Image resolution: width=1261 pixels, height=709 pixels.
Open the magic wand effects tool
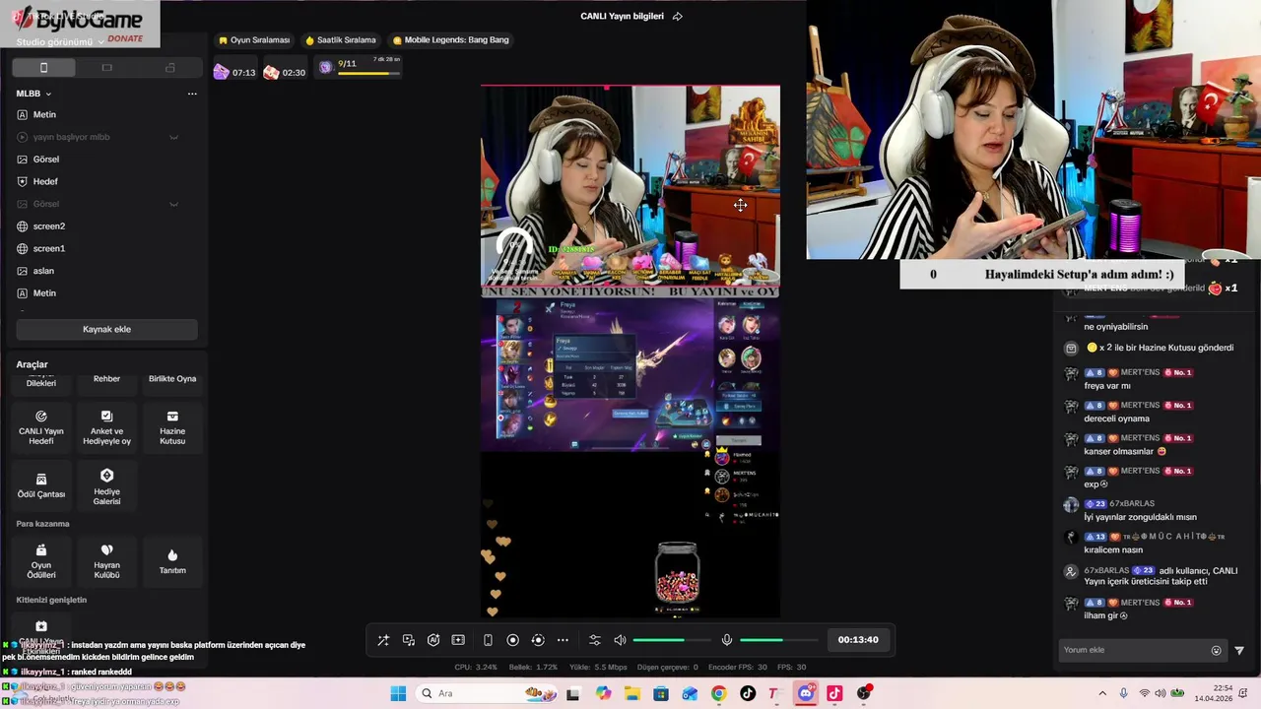[383, 640]
